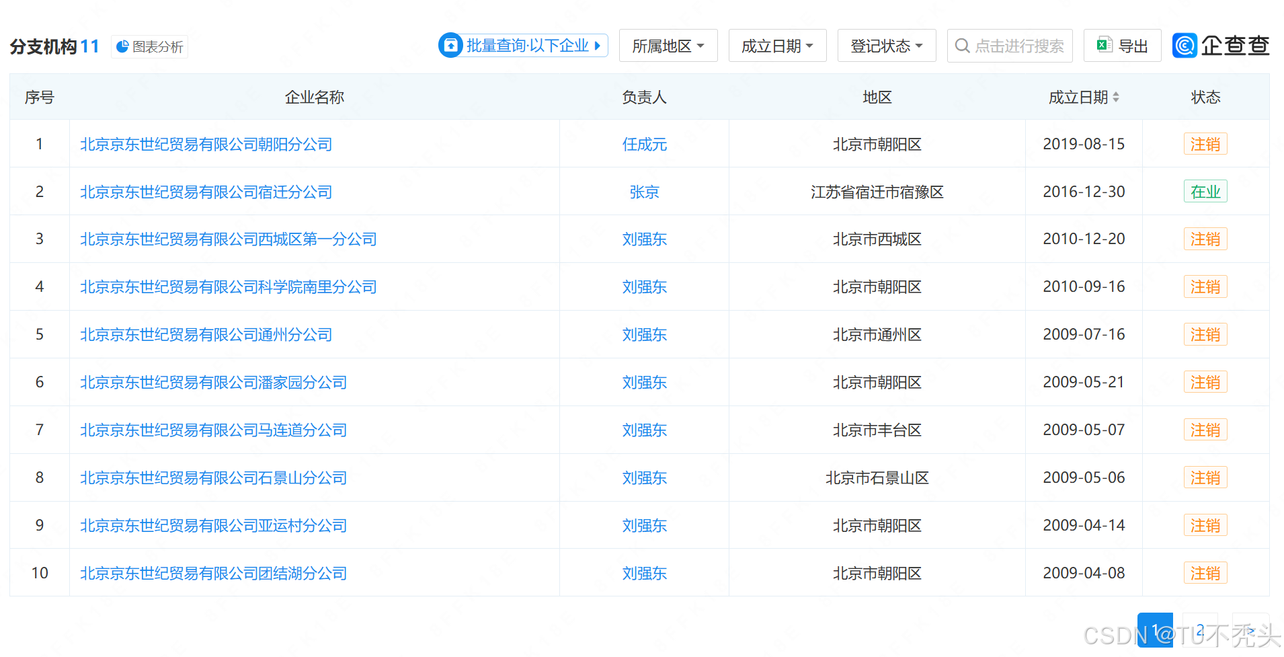Open 通州分公司 company link

coord(206,334)
